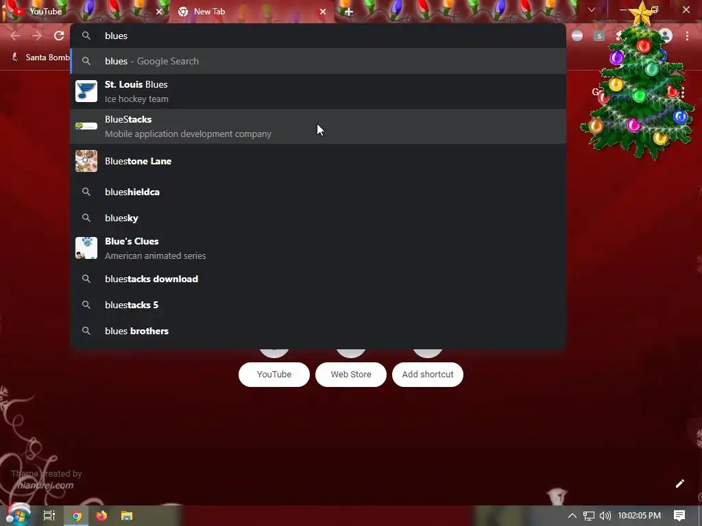Pick 'bluestacks download' suggestion
702x526 pixels.
click(x=318, y=279)
